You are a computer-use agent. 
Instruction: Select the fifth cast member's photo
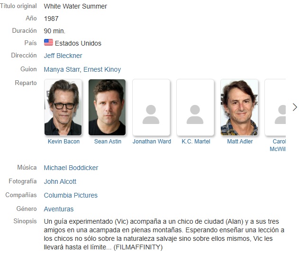coord(239,107)
